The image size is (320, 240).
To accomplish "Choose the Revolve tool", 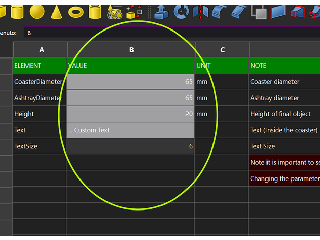I will pos(181,11).
